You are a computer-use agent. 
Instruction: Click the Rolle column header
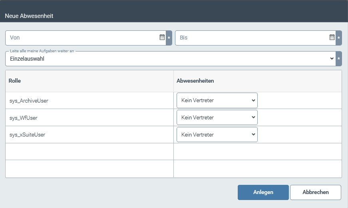coord(15,81)
